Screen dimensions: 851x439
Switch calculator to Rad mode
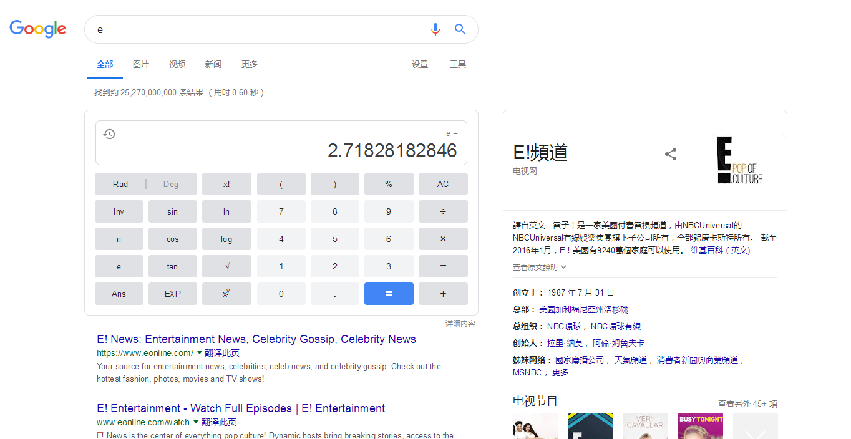120,184
